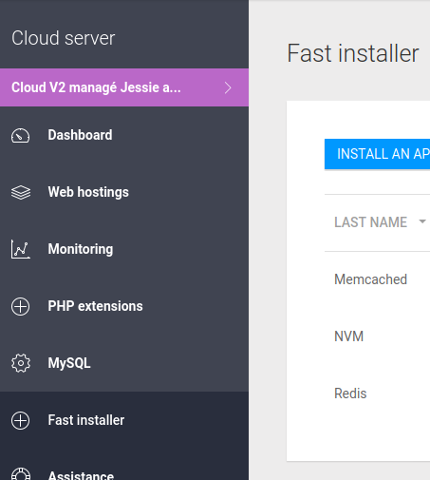The image size is (430, 480).
Task: Select PHP extensions in sidebar
Action: click(x=124, y=306)
